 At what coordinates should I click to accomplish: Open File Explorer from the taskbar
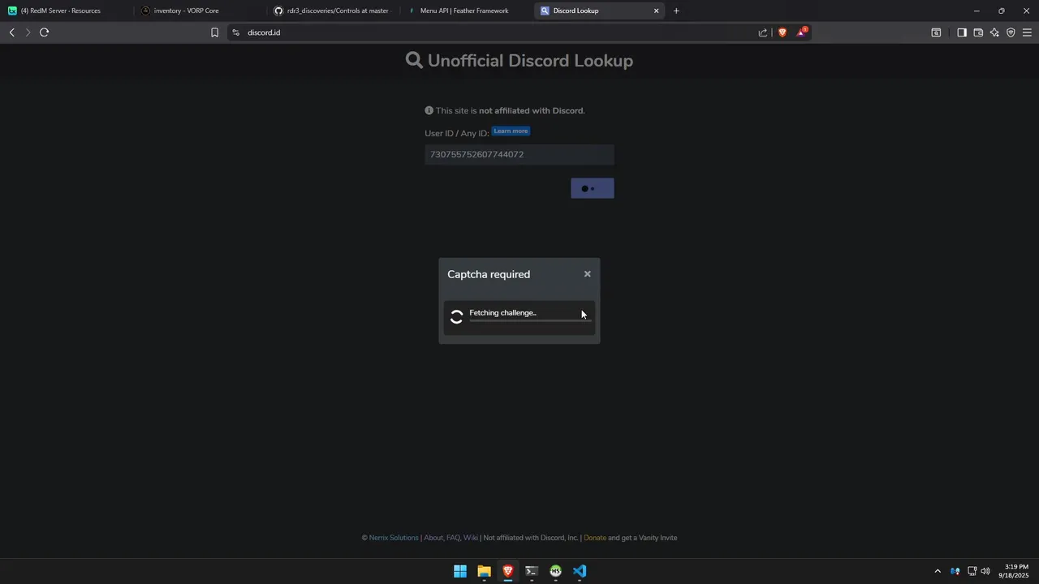pyautogui.click(x=484, y=571)
